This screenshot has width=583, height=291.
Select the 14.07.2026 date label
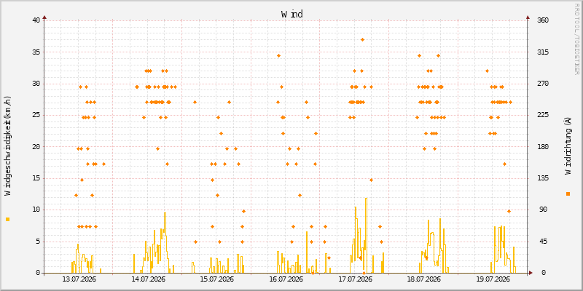tap(148, 279)
